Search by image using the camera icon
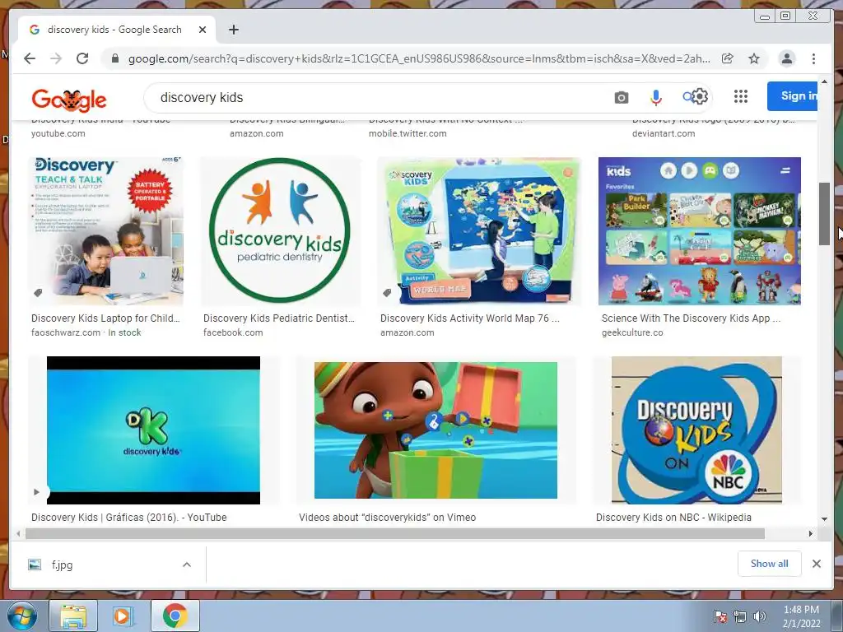 [x=621, y=97]
